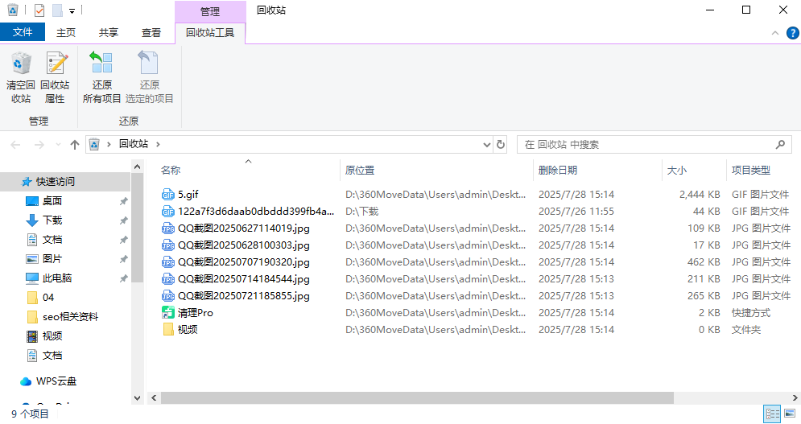Image resolution: width=801 pixels, height=424 pixels.
Task: Open Recycle Bin properties (回收站属性)
Action: (x=55, y=77)
